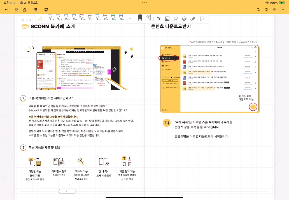Select the gesture pen tool
Image resolution: width=289 pixels, height=200 pixels.
pyautogui.click(x=40, y=18)
